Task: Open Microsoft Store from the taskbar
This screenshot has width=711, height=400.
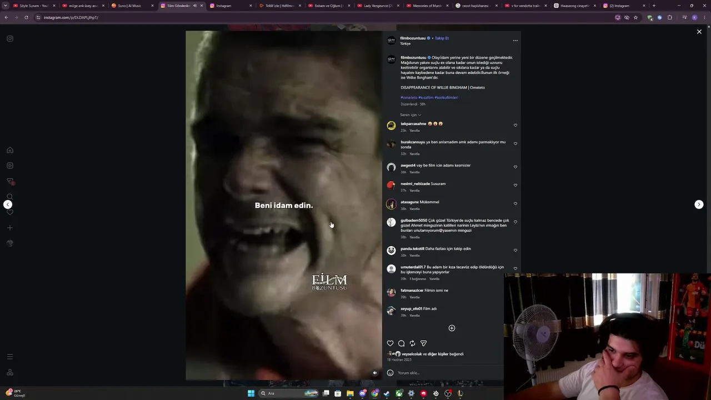Action: coord(338,393)
